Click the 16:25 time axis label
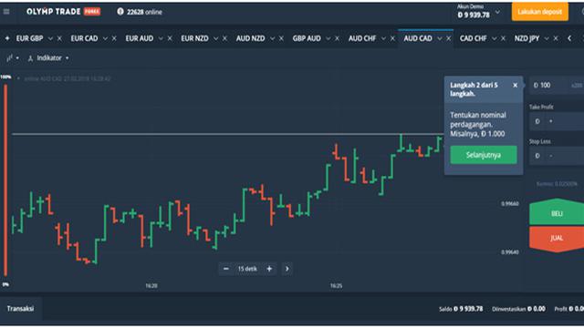Image resolution: width=584 pixels, height=328 pixels. (336, 285)
